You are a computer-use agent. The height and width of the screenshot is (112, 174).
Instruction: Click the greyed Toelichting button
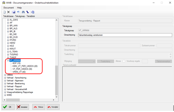tap(106, 61)
